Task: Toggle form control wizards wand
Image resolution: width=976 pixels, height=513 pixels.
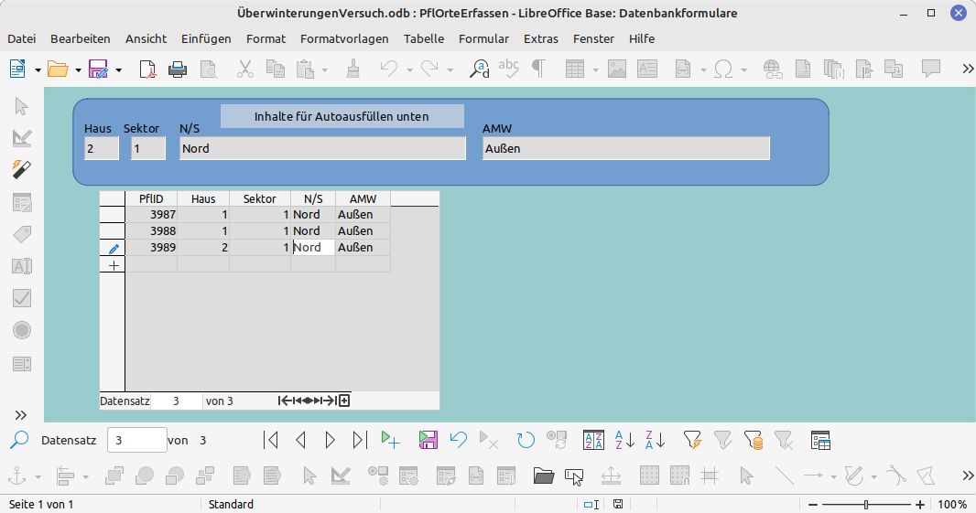Action: pos(22,170)
